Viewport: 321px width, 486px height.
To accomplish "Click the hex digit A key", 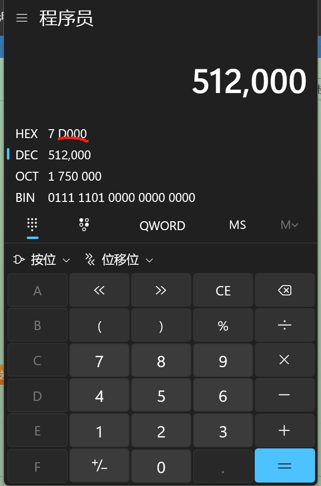I will tap(38, 291).
